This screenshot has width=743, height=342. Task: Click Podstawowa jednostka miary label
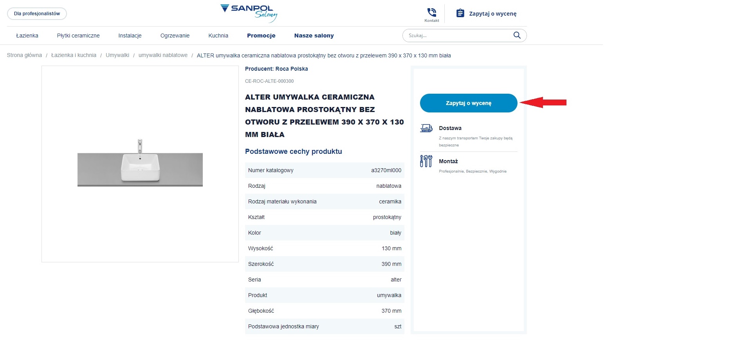pos(283,326)
